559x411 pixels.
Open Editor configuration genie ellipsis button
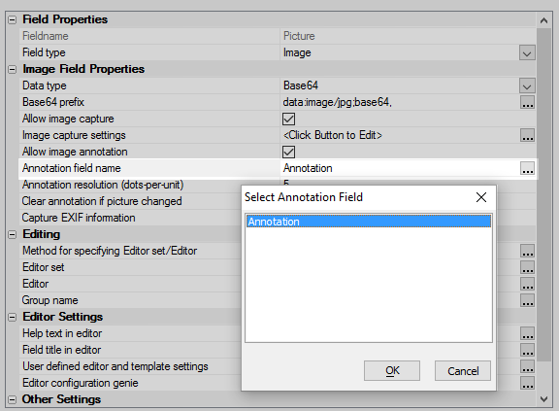(527, 383)
